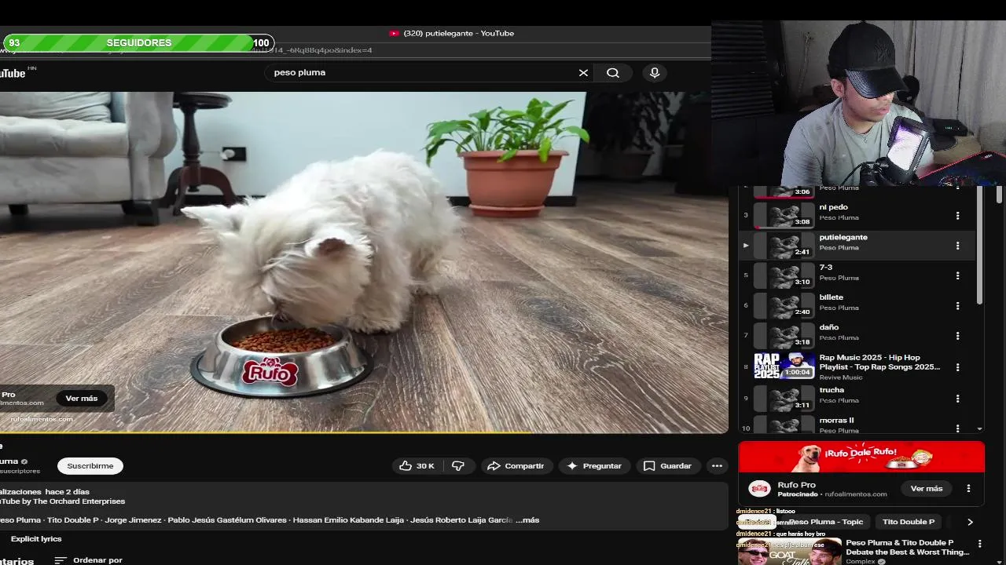Open Rap Music 2025 playlist thumbnail

tap(784, 366)
